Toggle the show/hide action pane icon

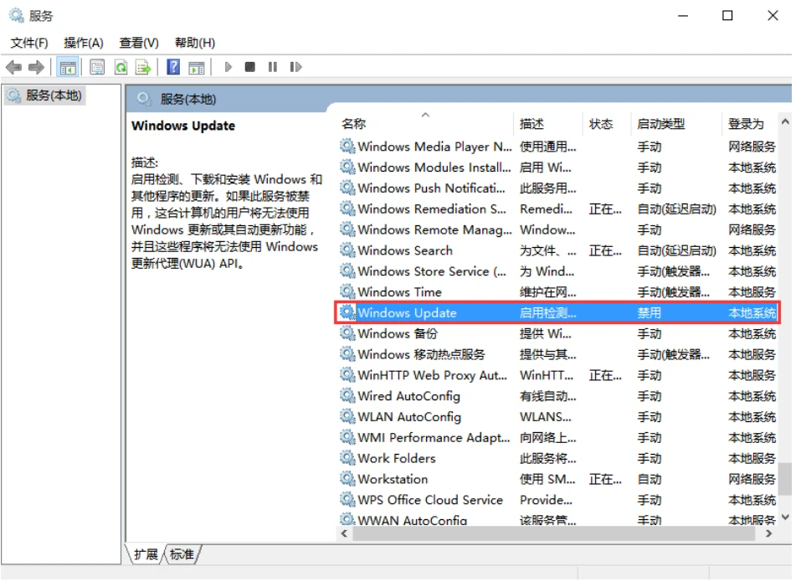click(x=197, y=68)
